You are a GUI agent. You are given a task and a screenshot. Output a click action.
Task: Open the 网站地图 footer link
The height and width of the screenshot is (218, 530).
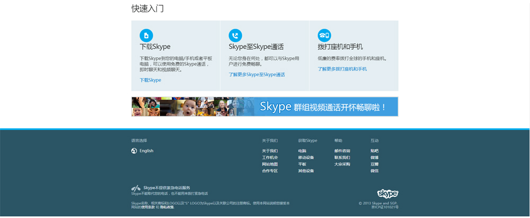point(270,165)
